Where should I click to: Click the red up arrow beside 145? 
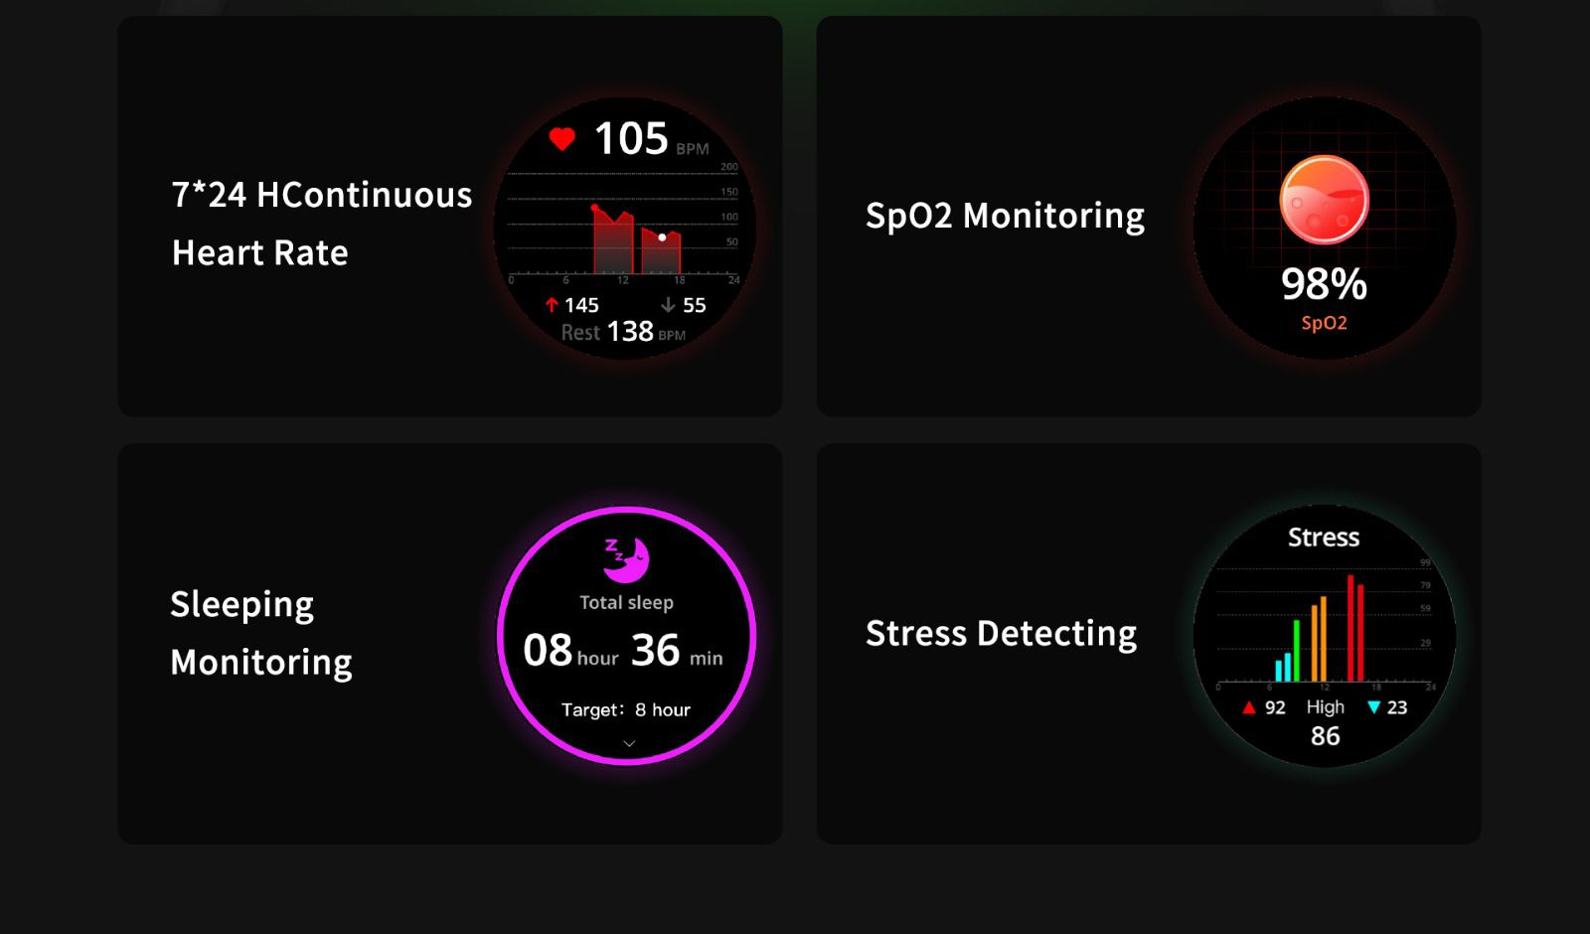point(552,305)
